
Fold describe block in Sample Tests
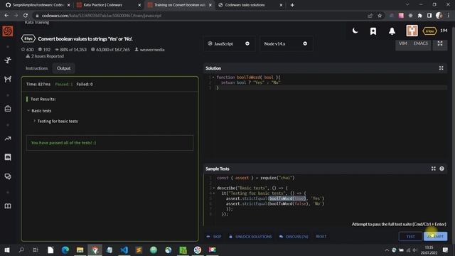[x=214, y=188]
